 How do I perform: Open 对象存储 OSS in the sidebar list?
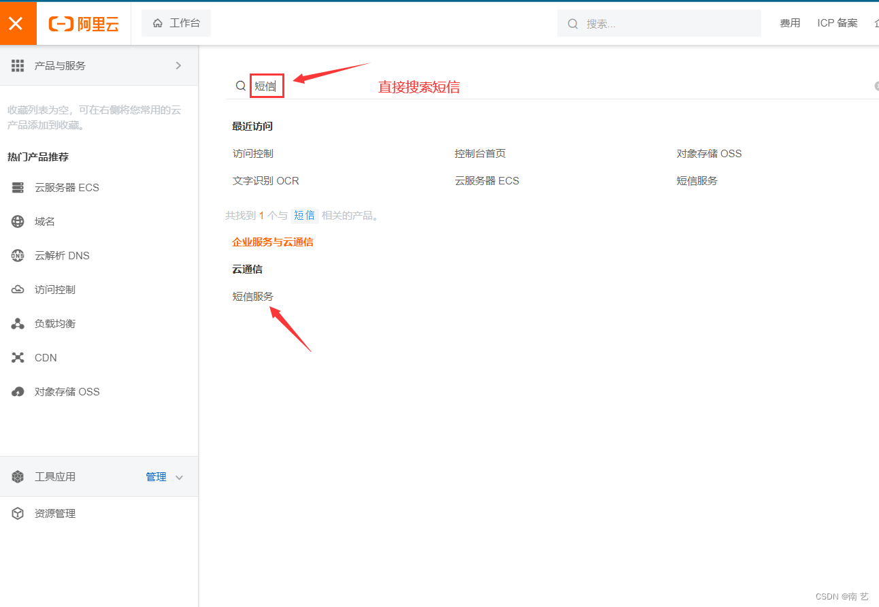pyautogui.click(x=67, y=392)
